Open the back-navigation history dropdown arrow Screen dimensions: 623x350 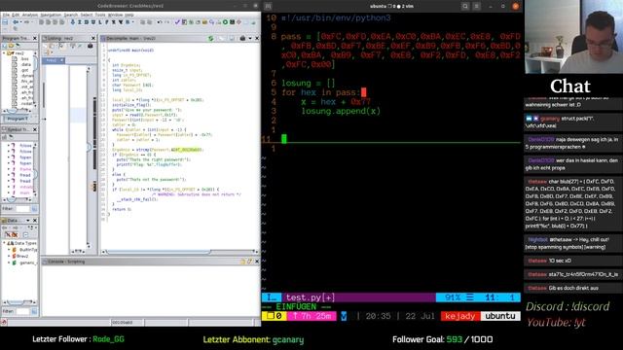click(x=20, y=22)
